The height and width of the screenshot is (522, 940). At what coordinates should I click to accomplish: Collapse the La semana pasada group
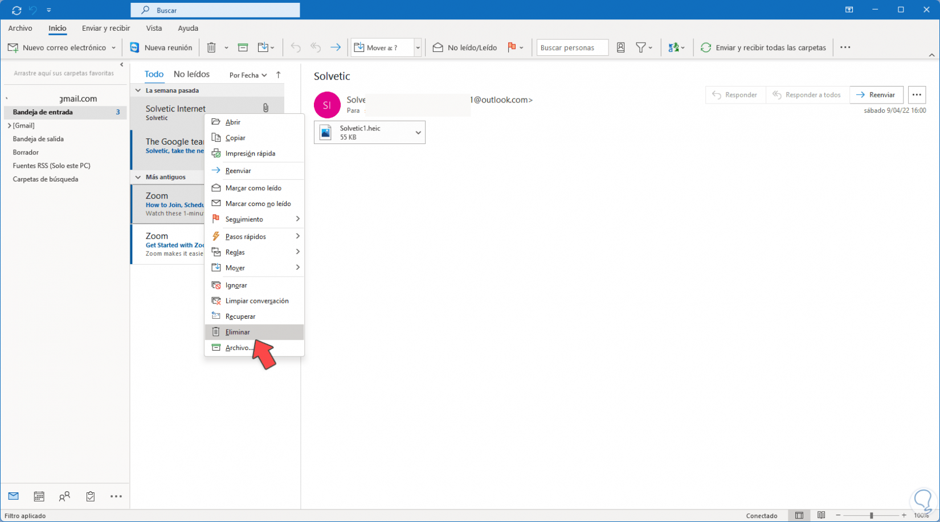138,91
